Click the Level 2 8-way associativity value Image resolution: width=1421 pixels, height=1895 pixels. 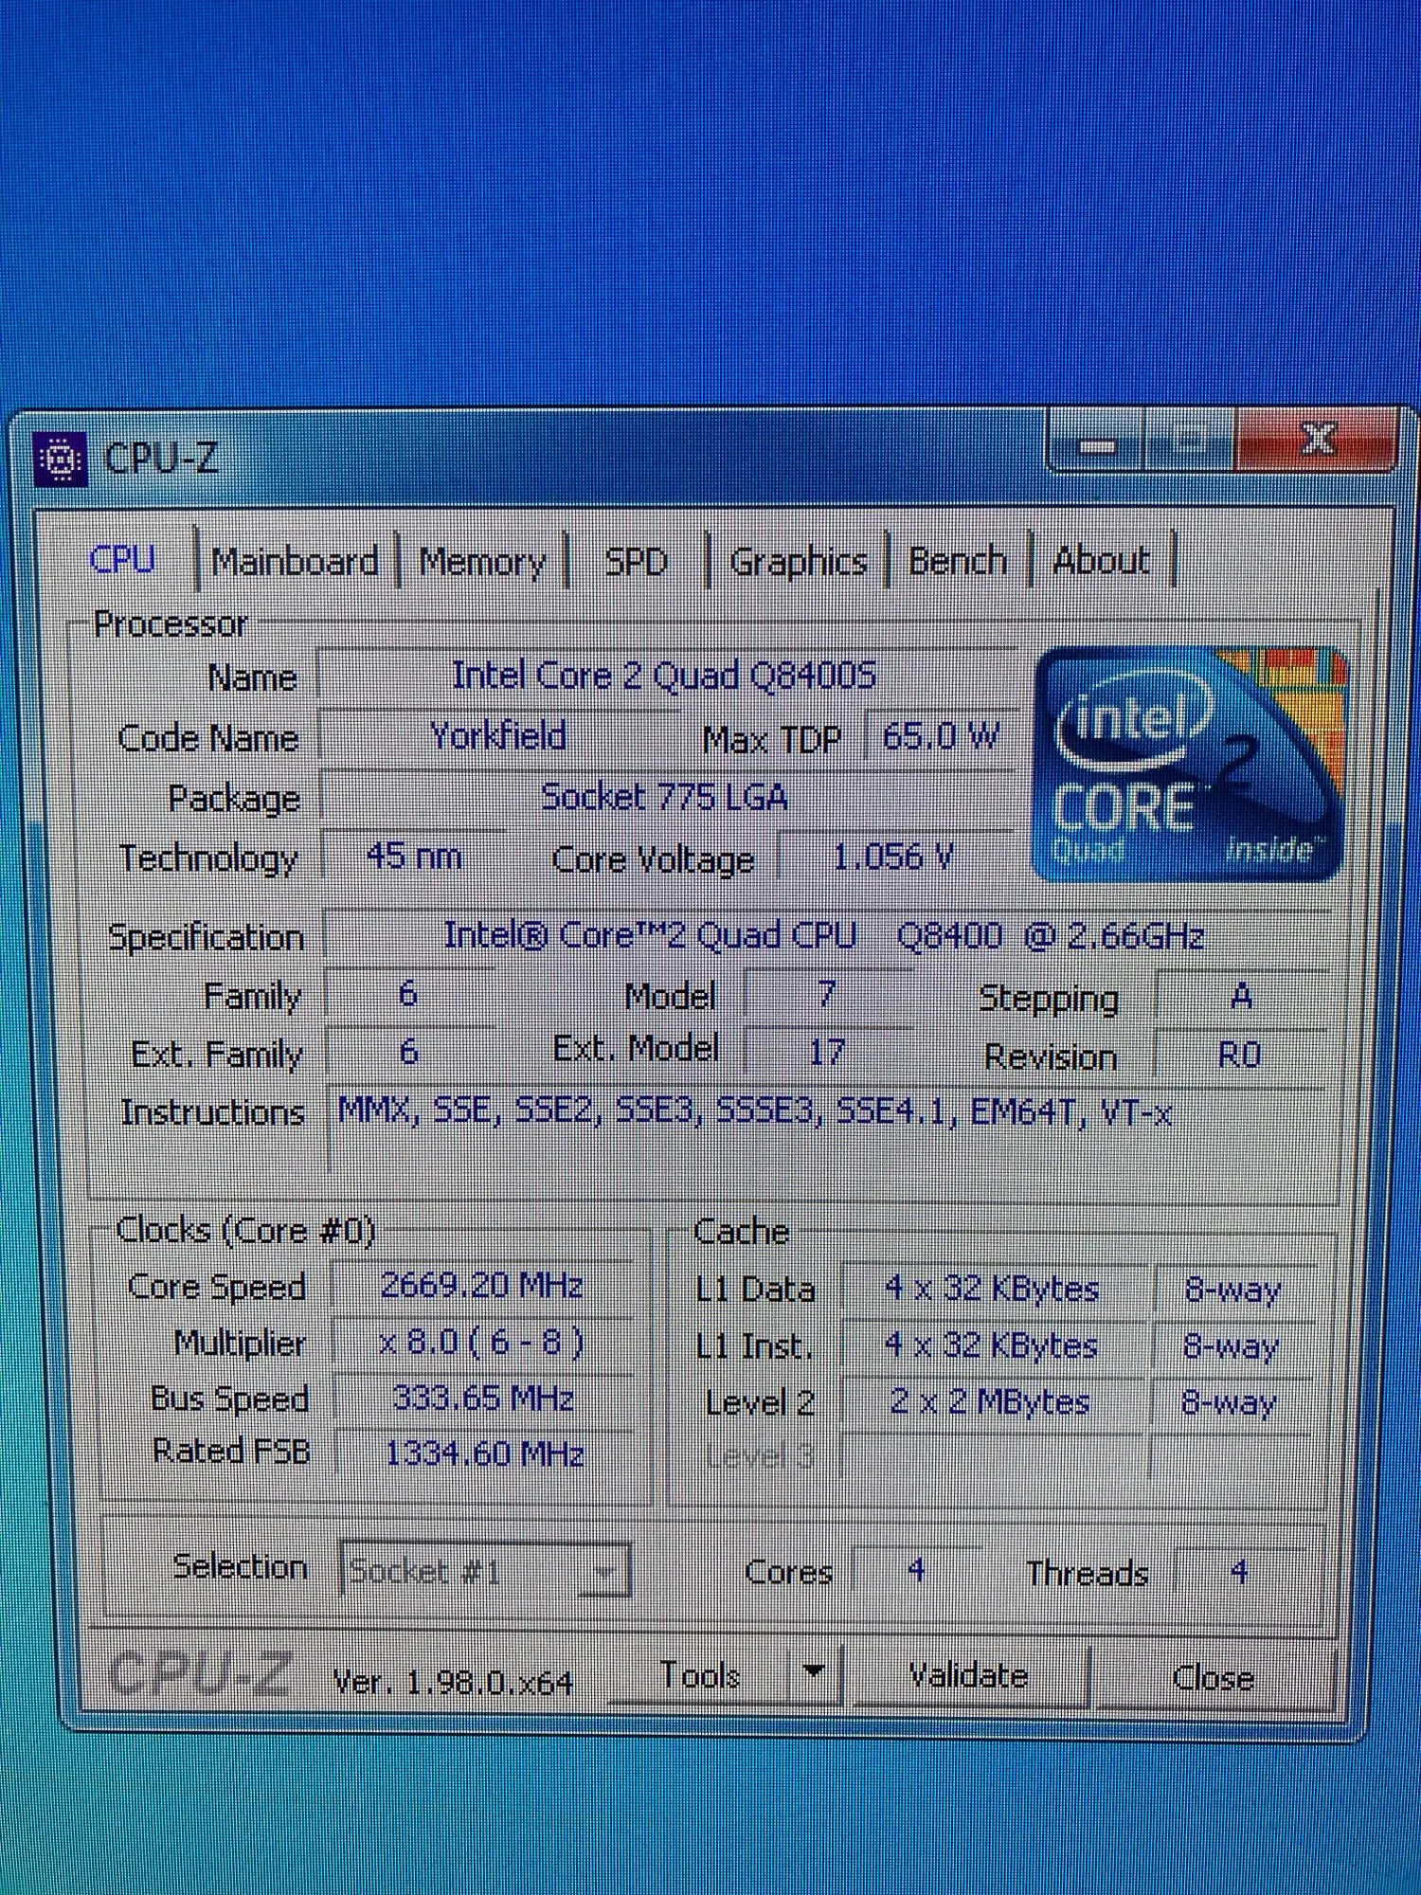point(1230,1402)
